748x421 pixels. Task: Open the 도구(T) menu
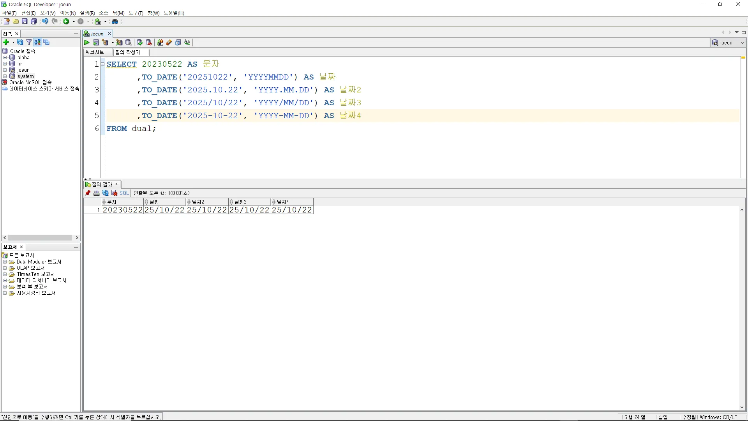tap(136, 13)
